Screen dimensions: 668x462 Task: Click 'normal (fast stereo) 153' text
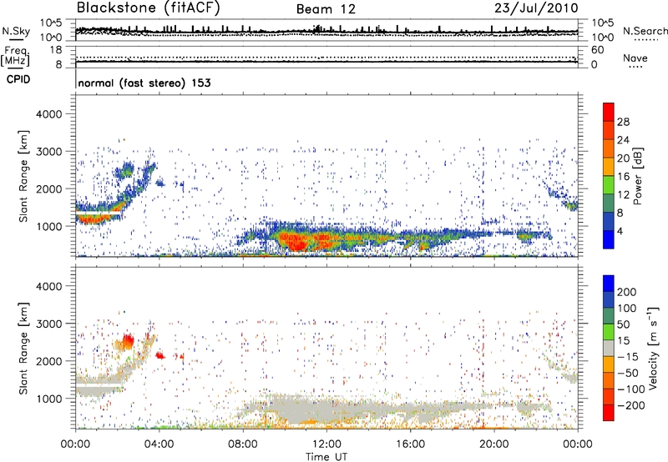[144, 83]
